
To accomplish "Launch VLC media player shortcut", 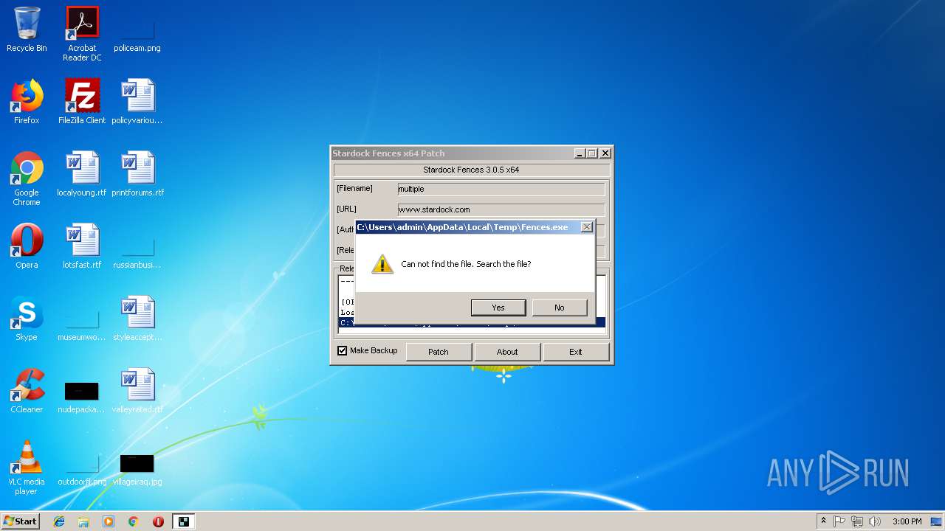I will 27,468.
